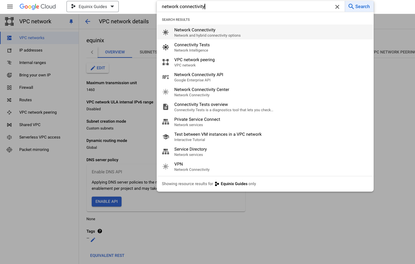Click the Internal ranges sidebar icon
415x264 pixels.
[x=9, y=62]
